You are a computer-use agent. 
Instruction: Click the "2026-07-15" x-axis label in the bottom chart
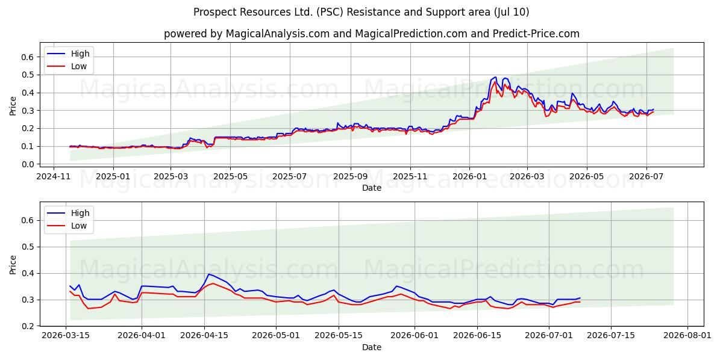(610, 336)
